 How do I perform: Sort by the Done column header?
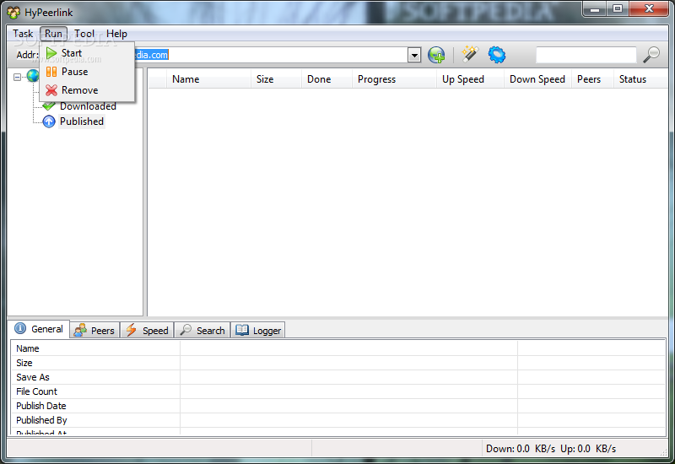327,79
